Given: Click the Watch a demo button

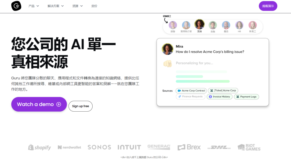Looking at the screenshot, I should 39,104.
